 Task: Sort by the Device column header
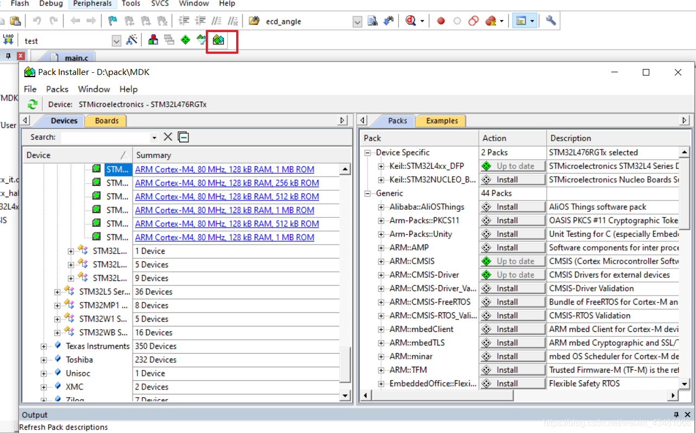click(x=77, y=155)
